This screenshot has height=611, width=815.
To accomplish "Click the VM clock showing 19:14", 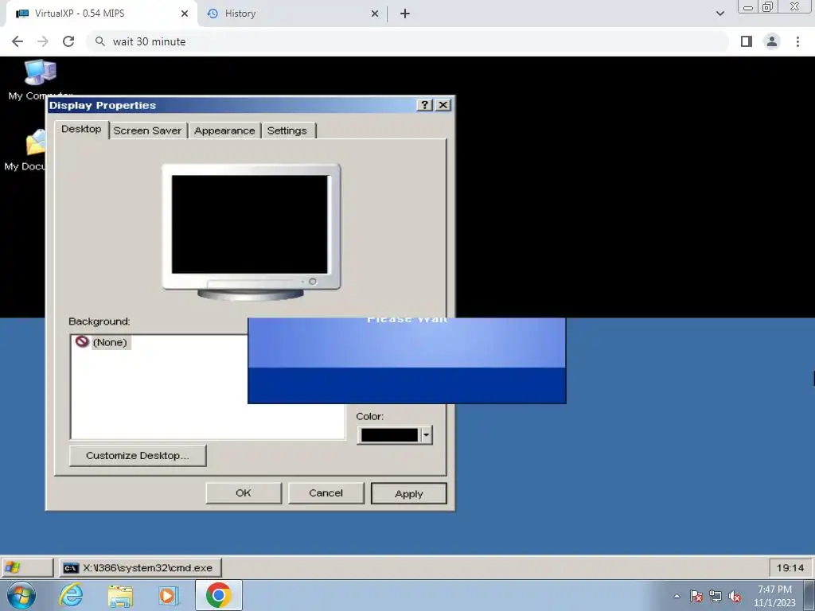I will (790, 568).
